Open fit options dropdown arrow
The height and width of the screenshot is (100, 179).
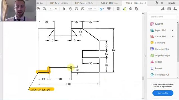103,9
